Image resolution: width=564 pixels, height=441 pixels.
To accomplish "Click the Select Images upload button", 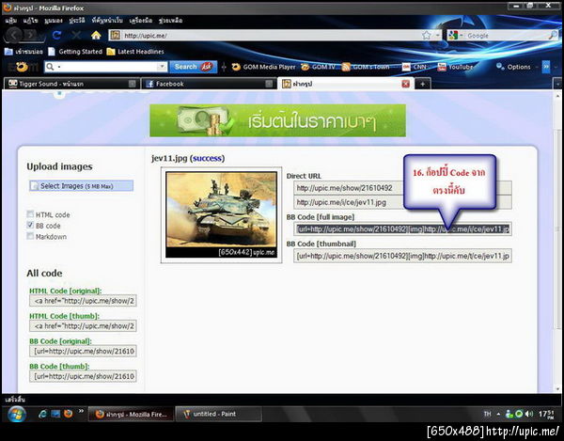I will [x=81, y=186].
